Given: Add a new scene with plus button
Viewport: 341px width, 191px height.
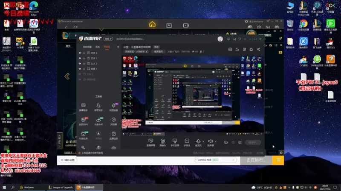Looking at the screenshot, I should click(118, 47).
